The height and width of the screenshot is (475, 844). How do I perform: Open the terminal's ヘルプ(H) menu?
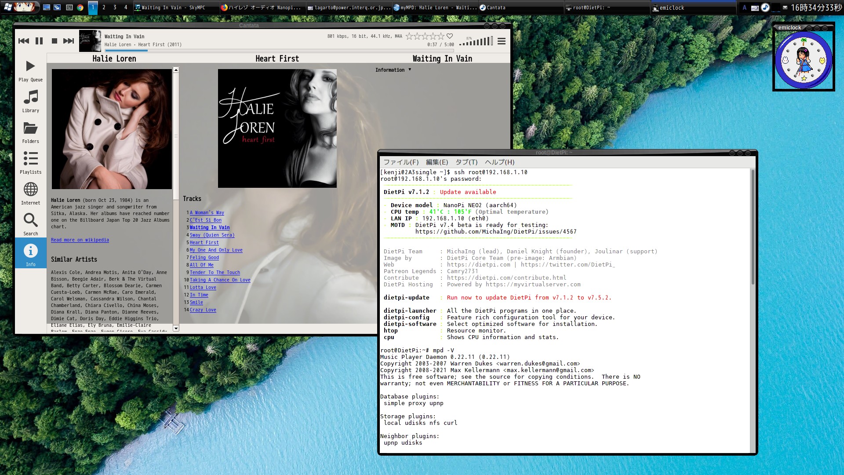click(x=499, y=162)
